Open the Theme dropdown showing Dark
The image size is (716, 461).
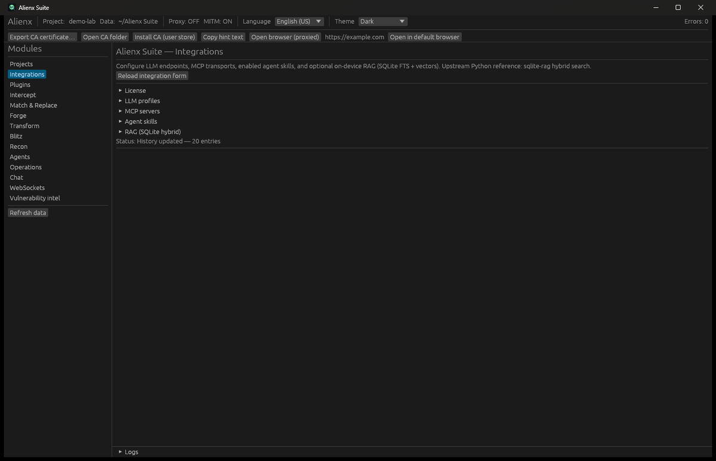[383, 21]
